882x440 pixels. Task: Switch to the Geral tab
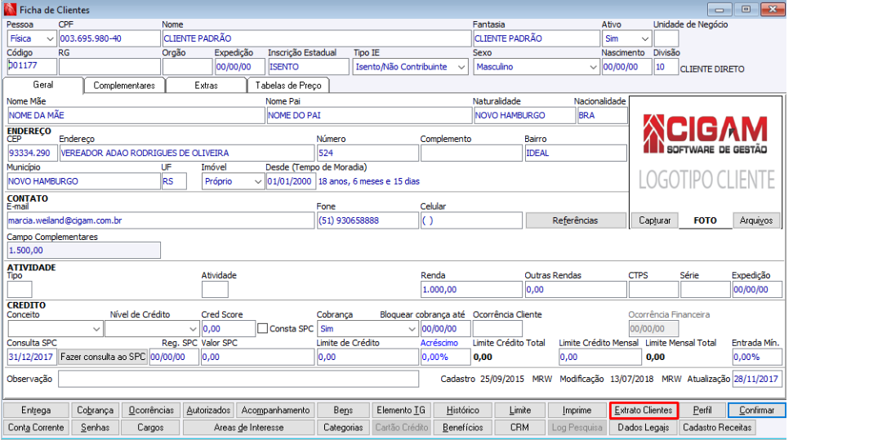pos(43,86)
